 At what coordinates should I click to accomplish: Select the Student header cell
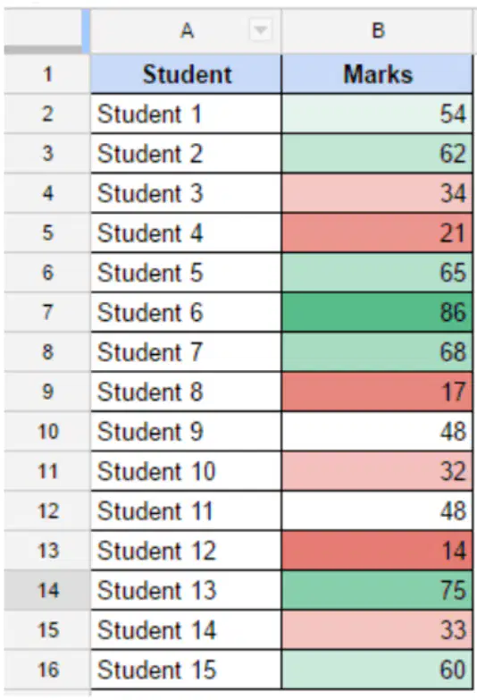(x=186, y=74)
